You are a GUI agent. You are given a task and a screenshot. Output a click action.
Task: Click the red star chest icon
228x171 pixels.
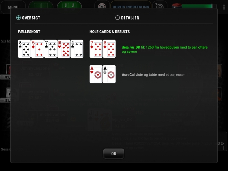pyautogui.click(x=177, y=6)
